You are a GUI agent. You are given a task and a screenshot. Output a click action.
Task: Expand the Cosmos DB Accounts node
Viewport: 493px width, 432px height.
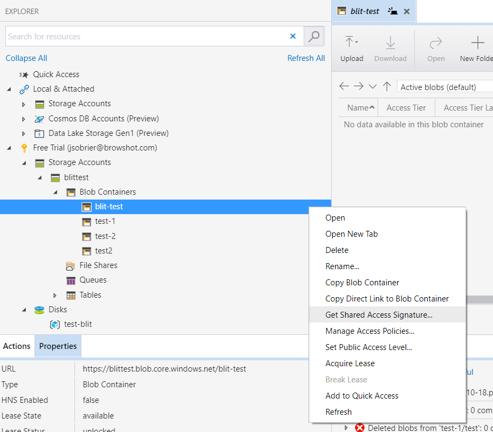tap(24, 119)
